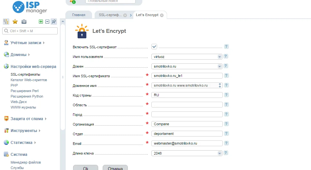Click the Статистика pie chart icon
Viewport: 311px width, 170px height.
coord(6,142)
